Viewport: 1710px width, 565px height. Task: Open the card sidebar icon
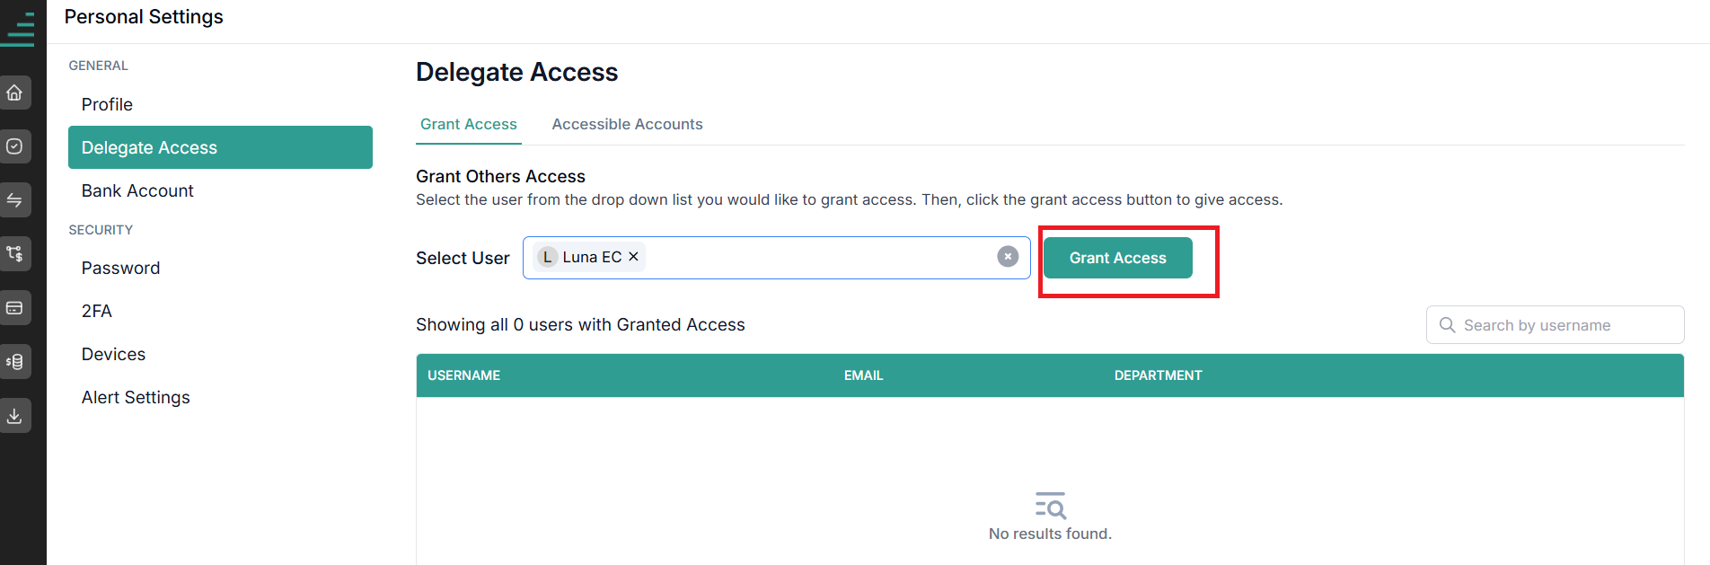point(15,308)
